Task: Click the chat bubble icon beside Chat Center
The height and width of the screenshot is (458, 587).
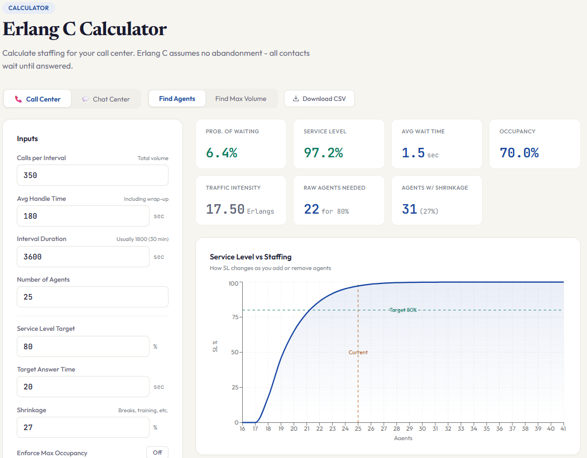Action: point(85,98)
